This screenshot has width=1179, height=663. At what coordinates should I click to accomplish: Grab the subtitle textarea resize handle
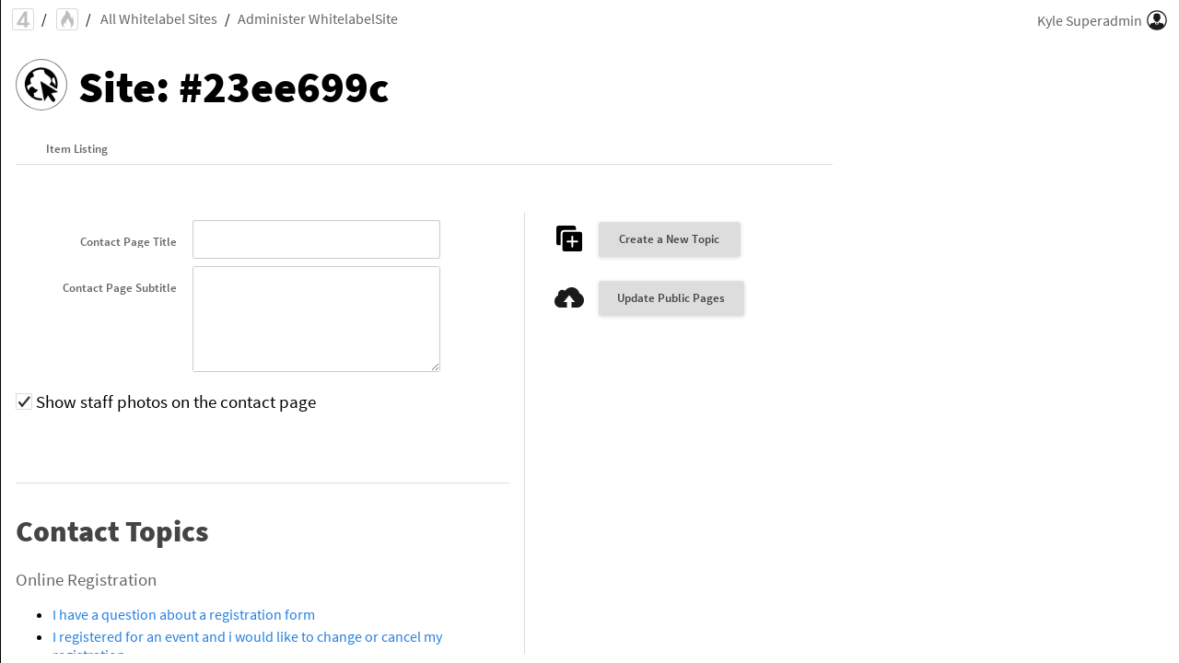pyautogui.click(x=435, y=366)
